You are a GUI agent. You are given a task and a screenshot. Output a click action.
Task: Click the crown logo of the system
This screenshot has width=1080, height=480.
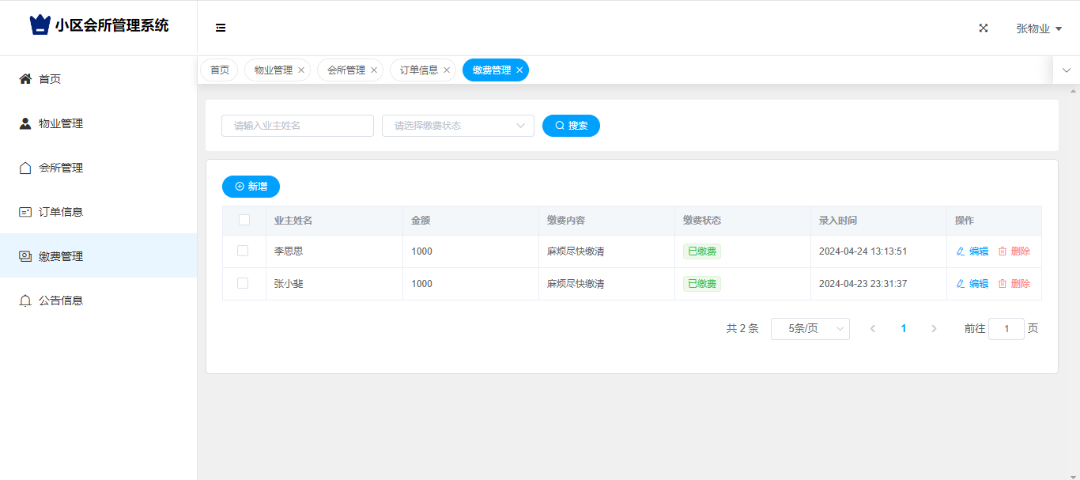tap(40, 25)
